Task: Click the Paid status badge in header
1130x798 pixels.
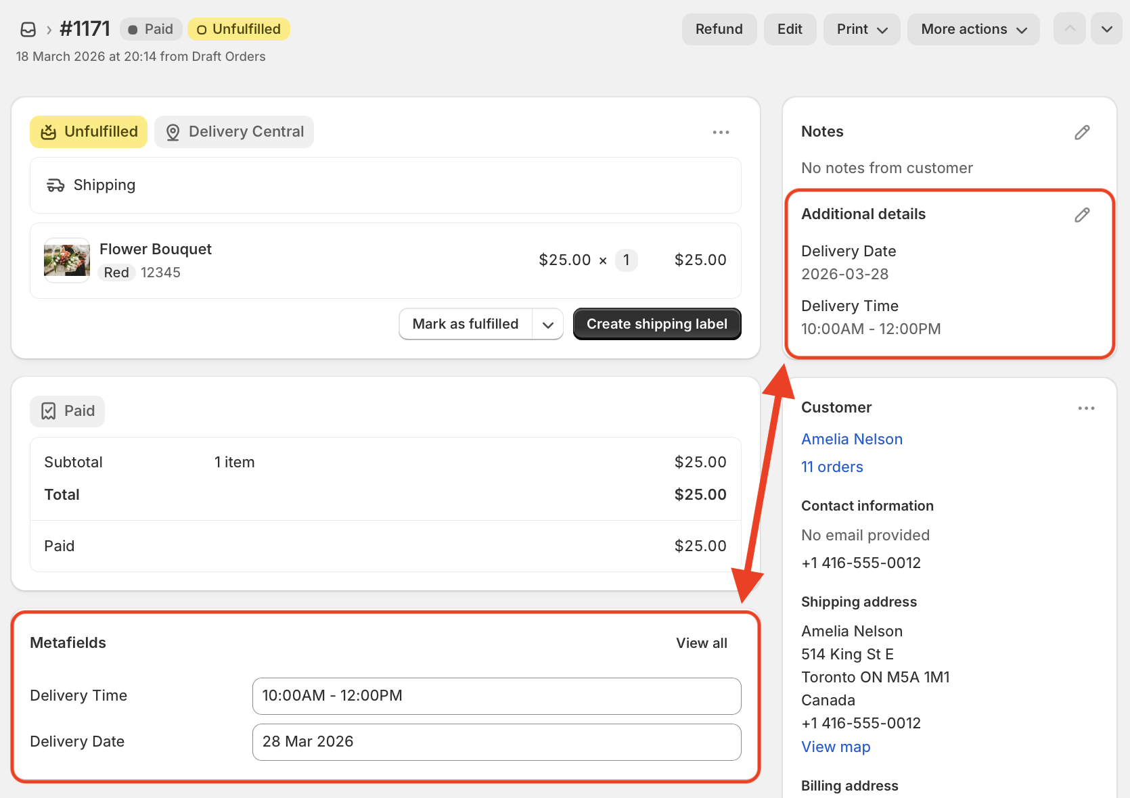Action: point(151,29)
